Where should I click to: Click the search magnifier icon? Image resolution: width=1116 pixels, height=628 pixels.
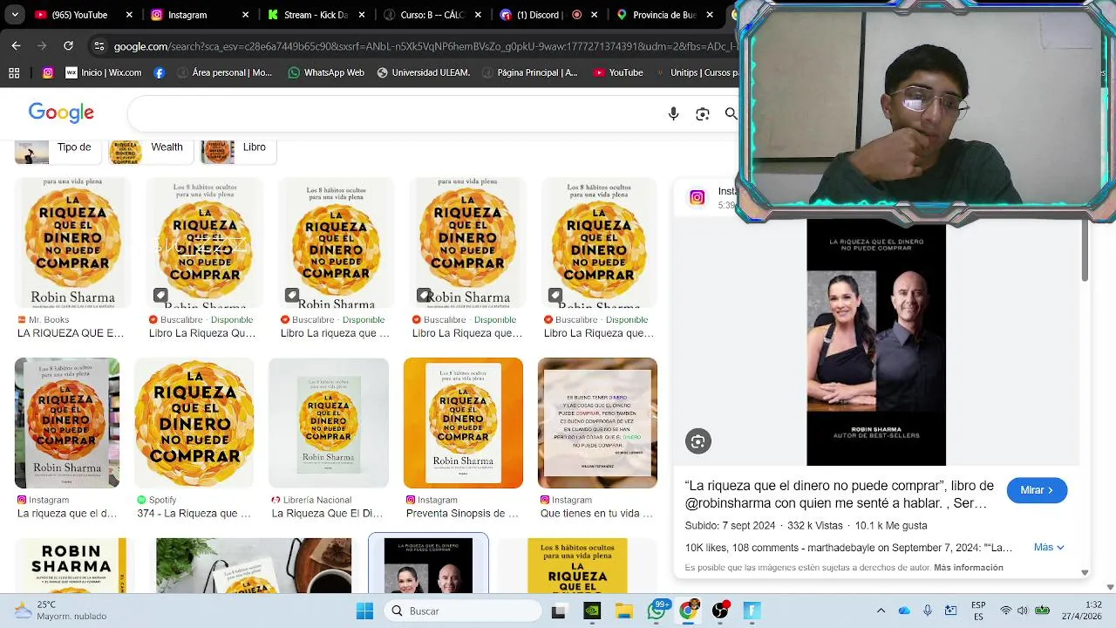731,113
